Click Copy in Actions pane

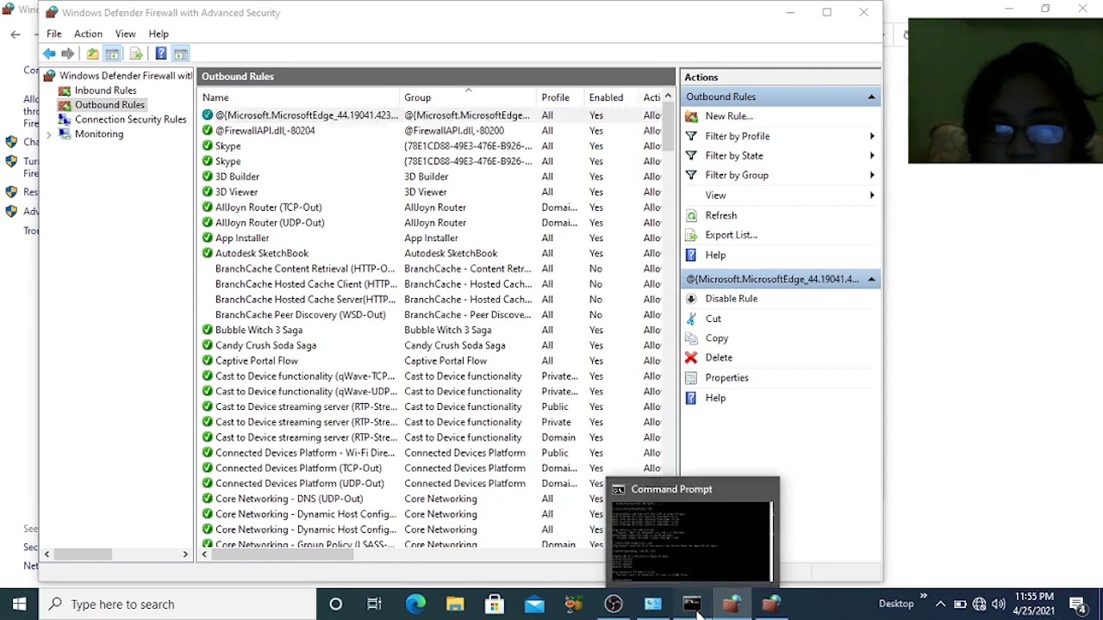716,338
